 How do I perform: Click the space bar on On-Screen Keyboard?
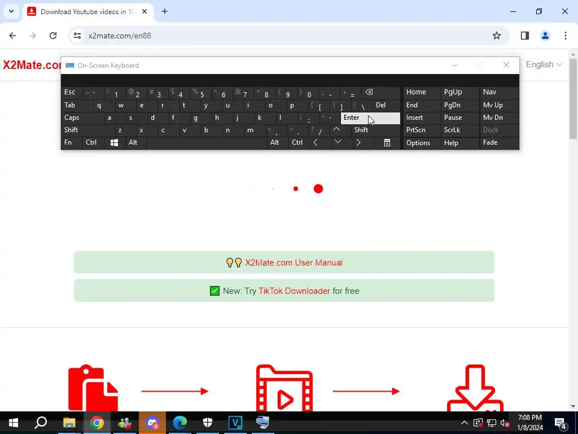[207, 142]
